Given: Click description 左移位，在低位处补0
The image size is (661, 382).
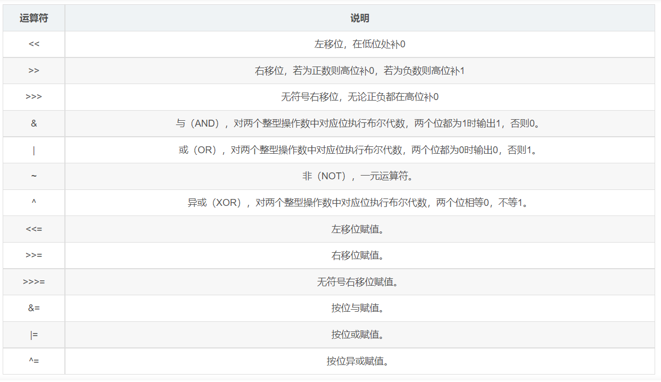Looking at the screenshot, I should click(360, 44).
